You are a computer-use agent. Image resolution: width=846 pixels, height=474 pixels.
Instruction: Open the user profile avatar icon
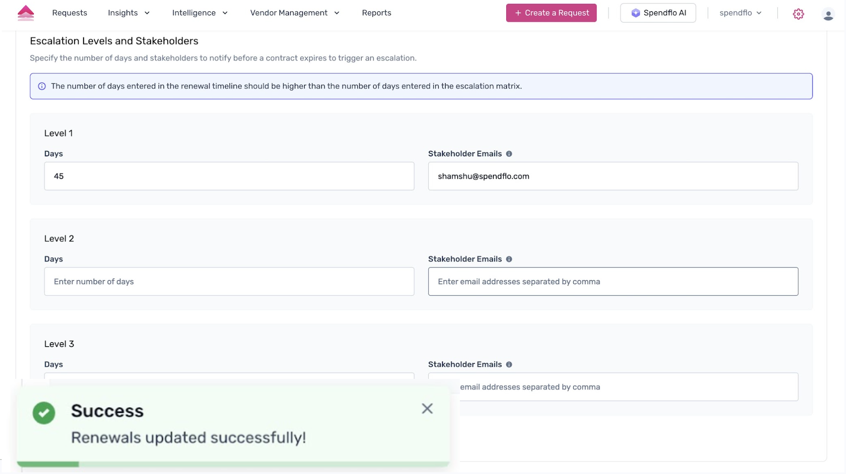[x=828, y=14]
